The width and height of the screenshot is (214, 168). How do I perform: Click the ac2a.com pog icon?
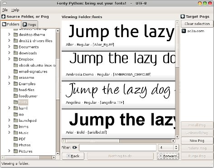(x=184, y=31)
